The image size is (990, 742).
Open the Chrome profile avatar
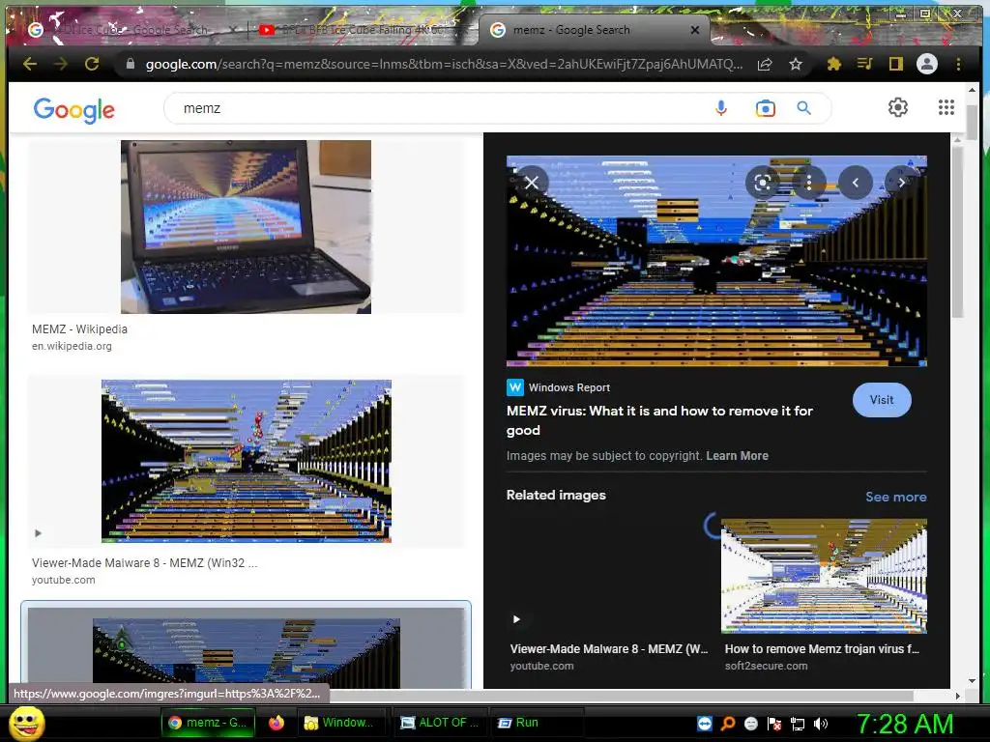pos(927,64)
